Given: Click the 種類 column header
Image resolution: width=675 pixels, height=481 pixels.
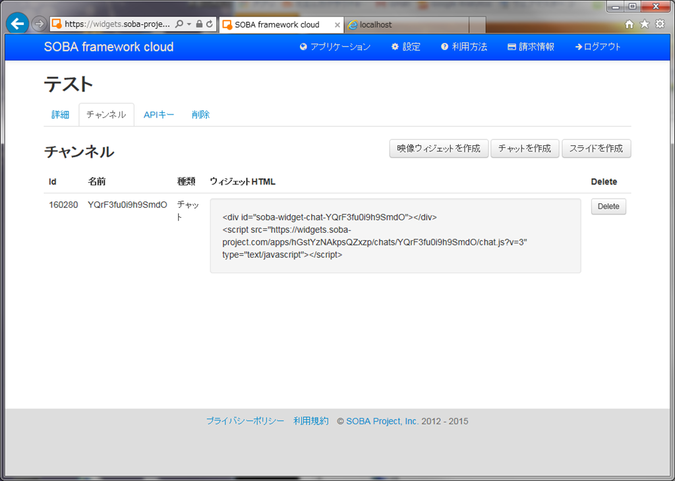Looking at the screenshot, I should [186, 182].
